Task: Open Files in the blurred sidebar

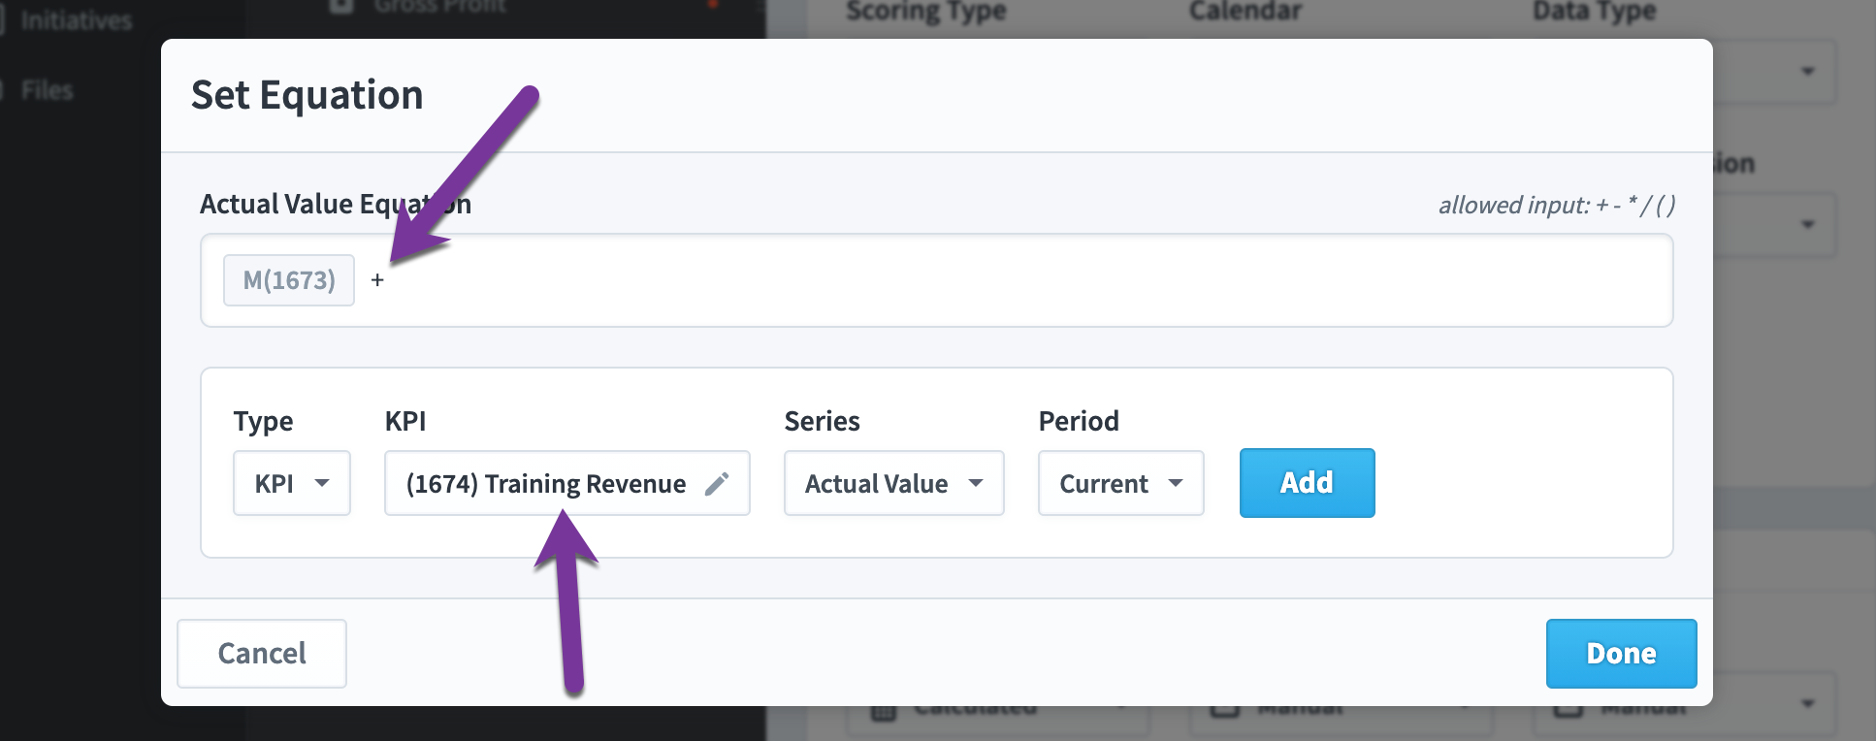Action: pyautogui.click(x=47, y=90)
